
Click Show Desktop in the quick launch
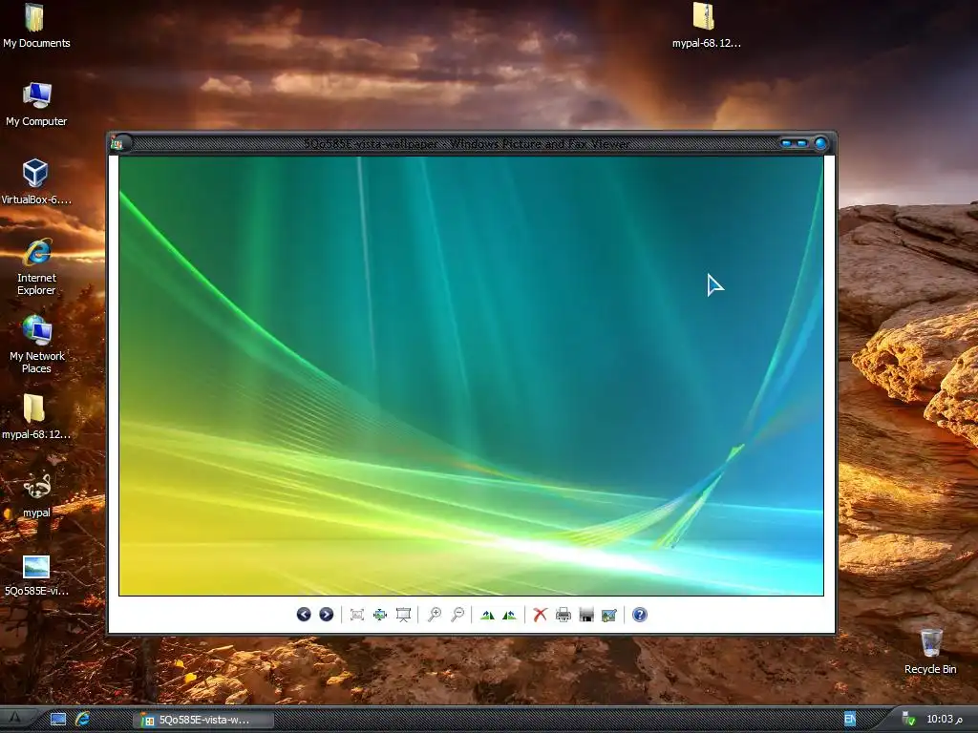pos(58,720)
